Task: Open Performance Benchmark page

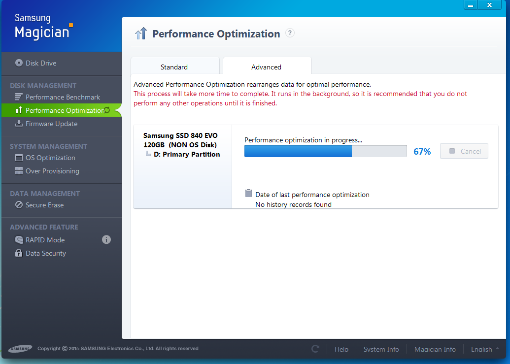Action: [63, 97]
